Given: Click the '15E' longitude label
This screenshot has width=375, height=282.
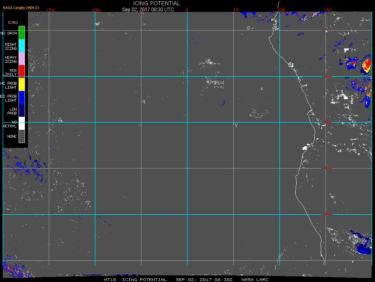Looking at the screenshot, I should pos(328,10).
